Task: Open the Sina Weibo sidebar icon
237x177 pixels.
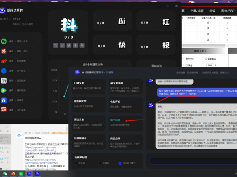Action: (4, 61)
